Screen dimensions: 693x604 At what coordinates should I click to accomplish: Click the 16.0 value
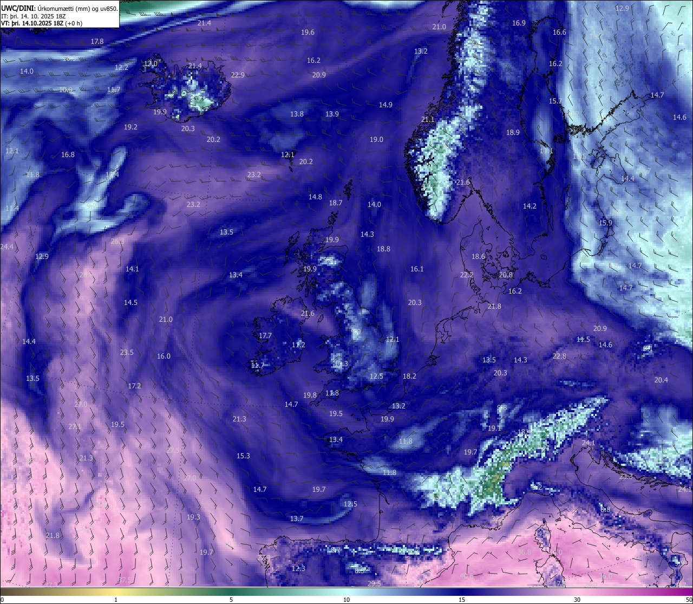click(x=164, y=356)
